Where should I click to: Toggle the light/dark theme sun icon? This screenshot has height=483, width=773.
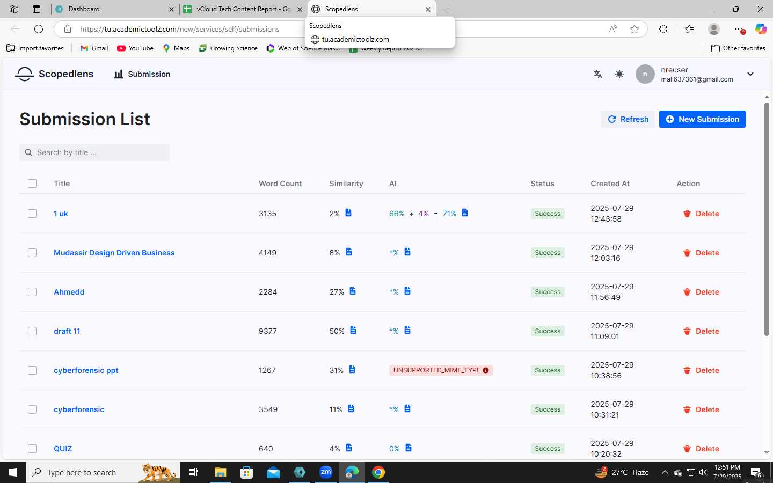pos(619,74)
